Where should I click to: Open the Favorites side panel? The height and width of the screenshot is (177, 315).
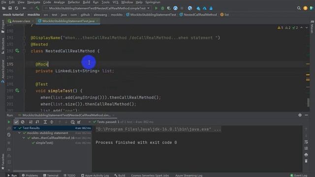coord(3,161)
